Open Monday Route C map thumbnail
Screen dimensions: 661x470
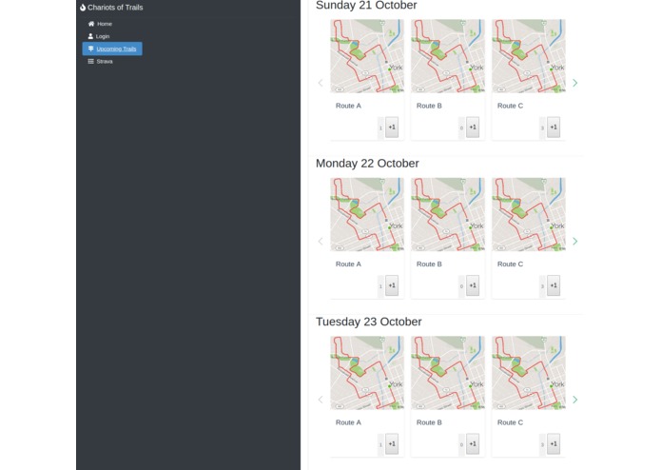[529, 215]
